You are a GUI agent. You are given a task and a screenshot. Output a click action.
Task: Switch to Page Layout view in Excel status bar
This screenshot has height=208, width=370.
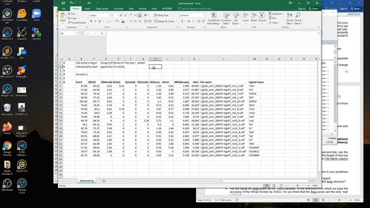pyautogui.click(x=274, y=186)
